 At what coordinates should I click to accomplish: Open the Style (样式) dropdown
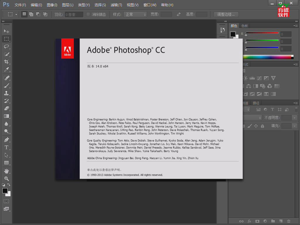pyautogui.click(x=135, y=15)
